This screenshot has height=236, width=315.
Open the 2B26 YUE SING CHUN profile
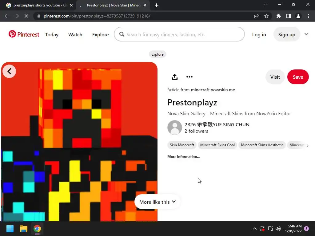coord(217,125)
